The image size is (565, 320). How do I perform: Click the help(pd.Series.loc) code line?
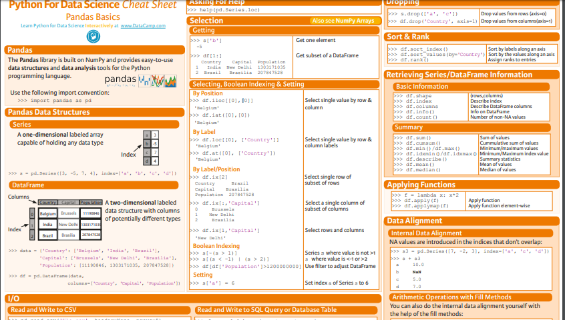(224, 10)
